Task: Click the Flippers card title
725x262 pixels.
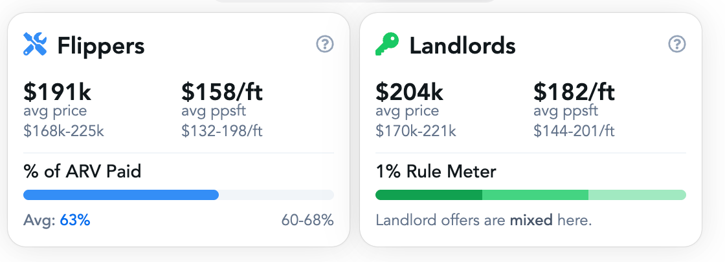Action: pyautogui.click(x=101, y=46)
